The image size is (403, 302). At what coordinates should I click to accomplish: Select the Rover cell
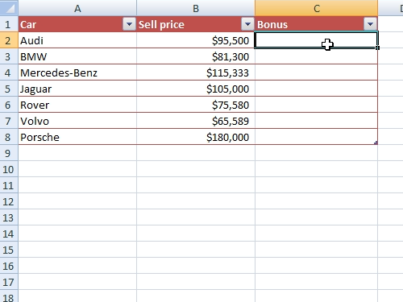(x=77, y=105)
